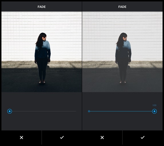Click the left FADE title
This screenshot has height=146, width=164.
click(42, 7)
